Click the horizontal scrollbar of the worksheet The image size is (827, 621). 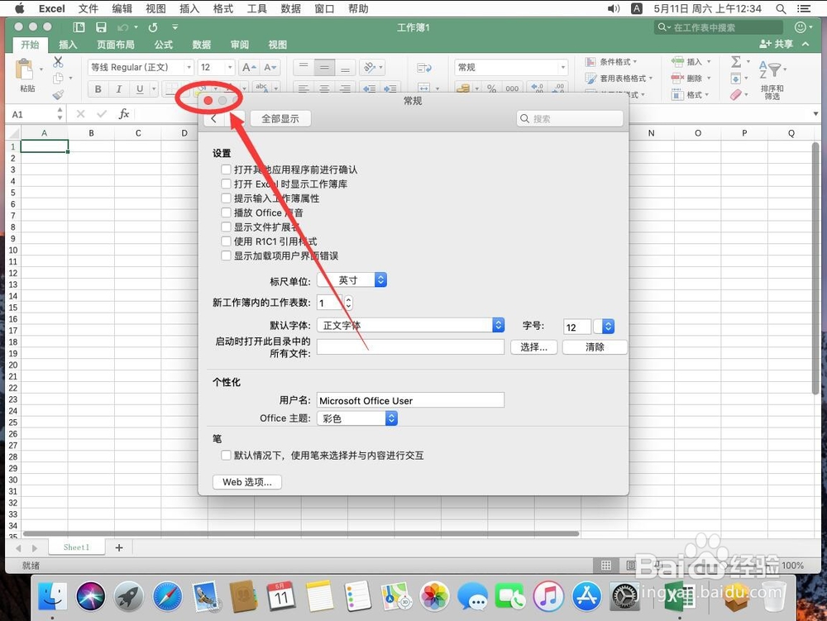pyautogui.click(x=301, y=533)
